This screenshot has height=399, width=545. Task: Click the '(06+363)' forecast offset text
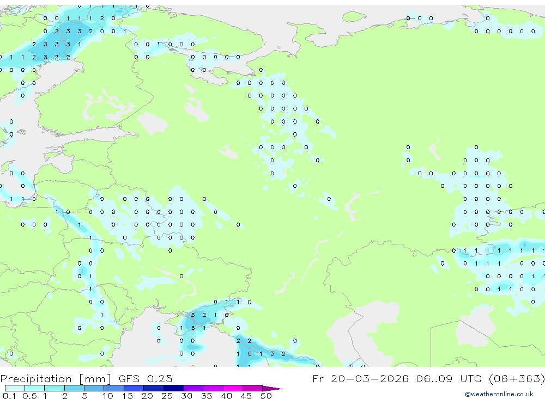point(517,378)
